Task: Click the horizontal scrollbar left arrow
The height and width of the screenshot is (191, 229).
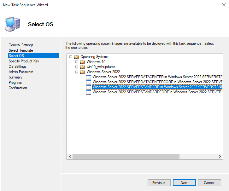Action: click(70, 156)
